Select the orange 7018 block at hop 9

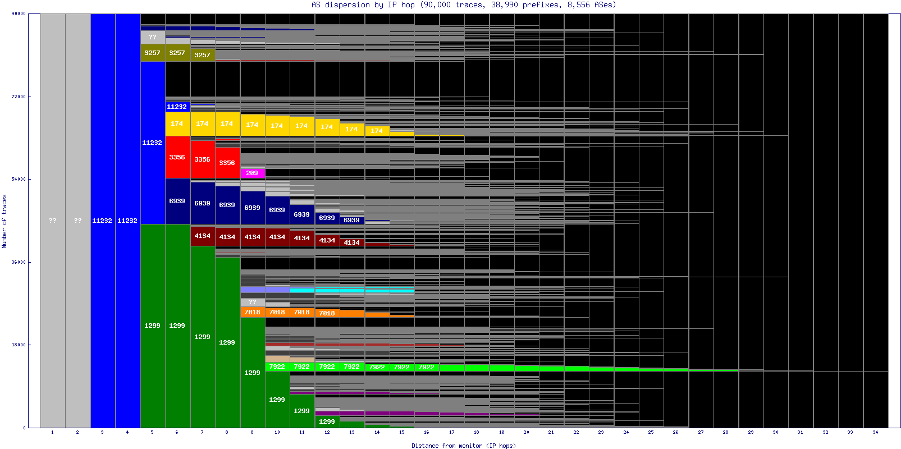point(253,312)
